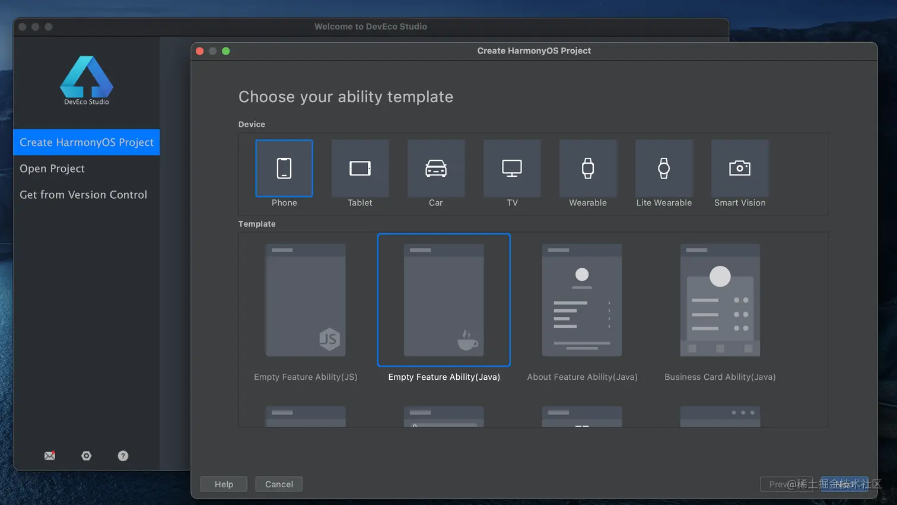The image size is (897, 505).
Task: Click Create HarmonyOS Project in welcome sidebar
Action: point(87,142)
